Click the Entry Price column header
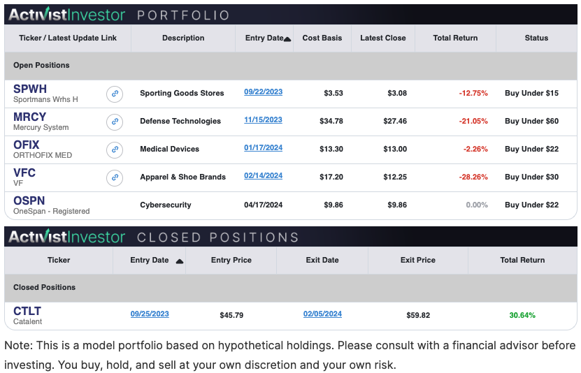 [x=231, y=260]
